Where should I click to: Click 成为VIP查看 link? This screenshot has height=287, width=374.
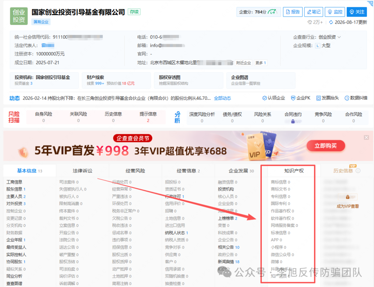coord(348,206)
